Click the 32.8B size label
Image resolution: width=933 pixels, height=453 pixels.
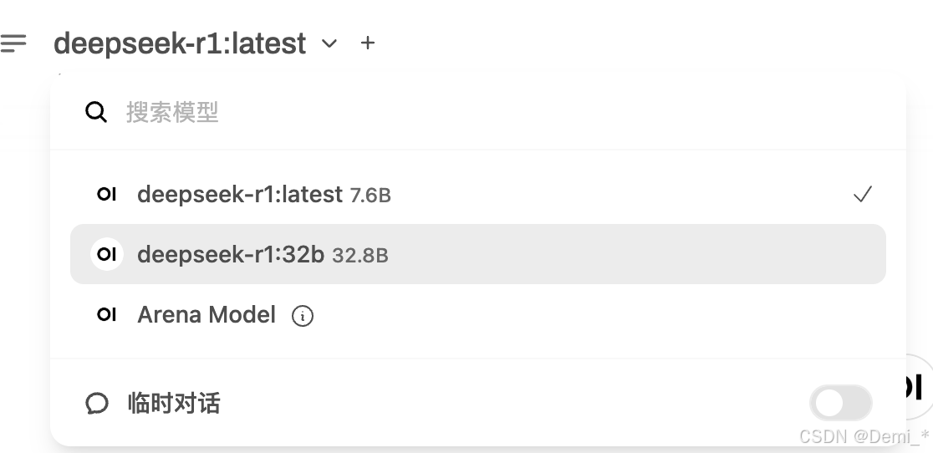(x=360, y=256)
